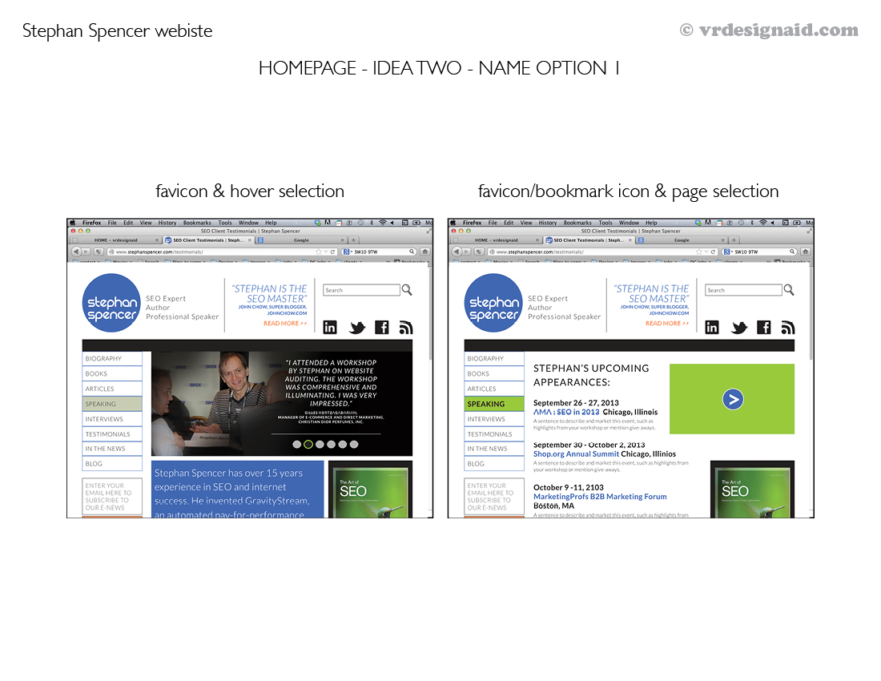Open Twitter bird icon in left mockup
Screen dimensions: 881x681
356,328
